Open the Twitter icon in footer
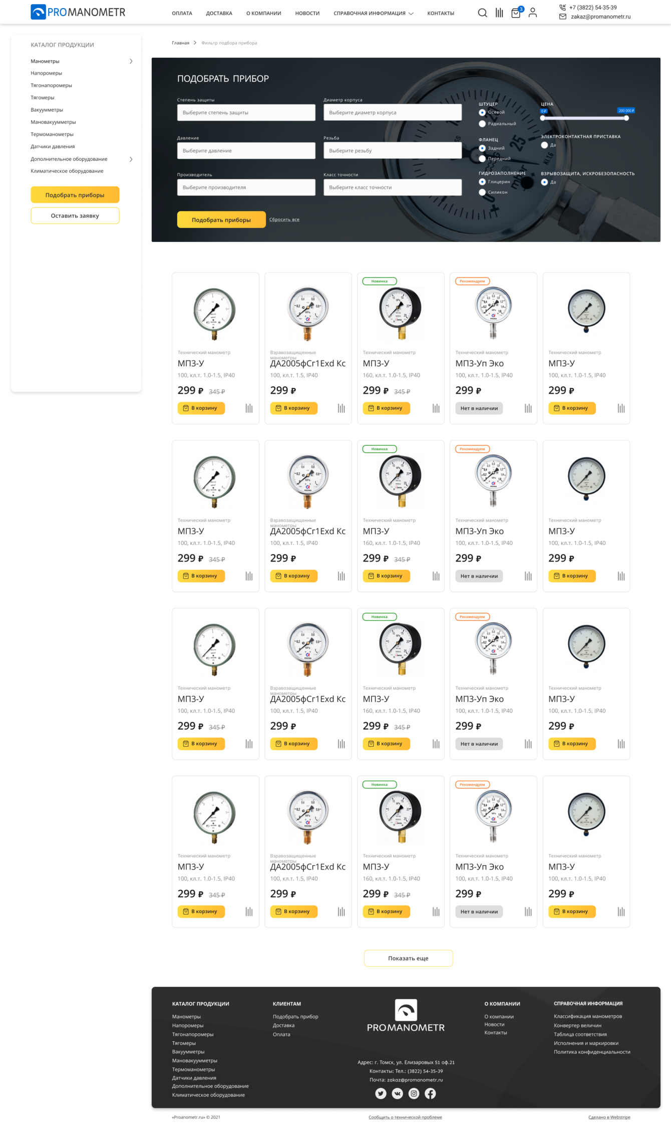Viewport: 671px width, 1126px height. (381, 1093)
